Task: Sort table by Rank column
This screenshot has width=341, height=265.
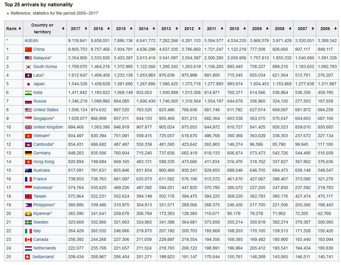Action: click(x=20, y=29)
